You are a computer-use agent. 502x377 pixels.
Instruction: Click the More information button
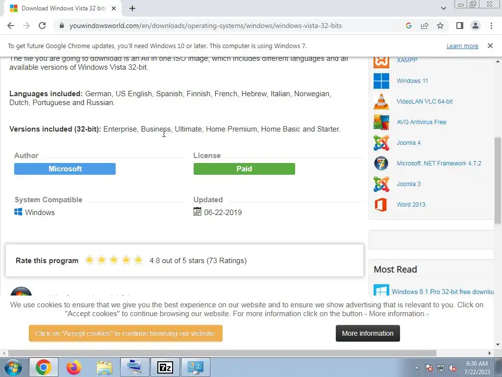368,333
